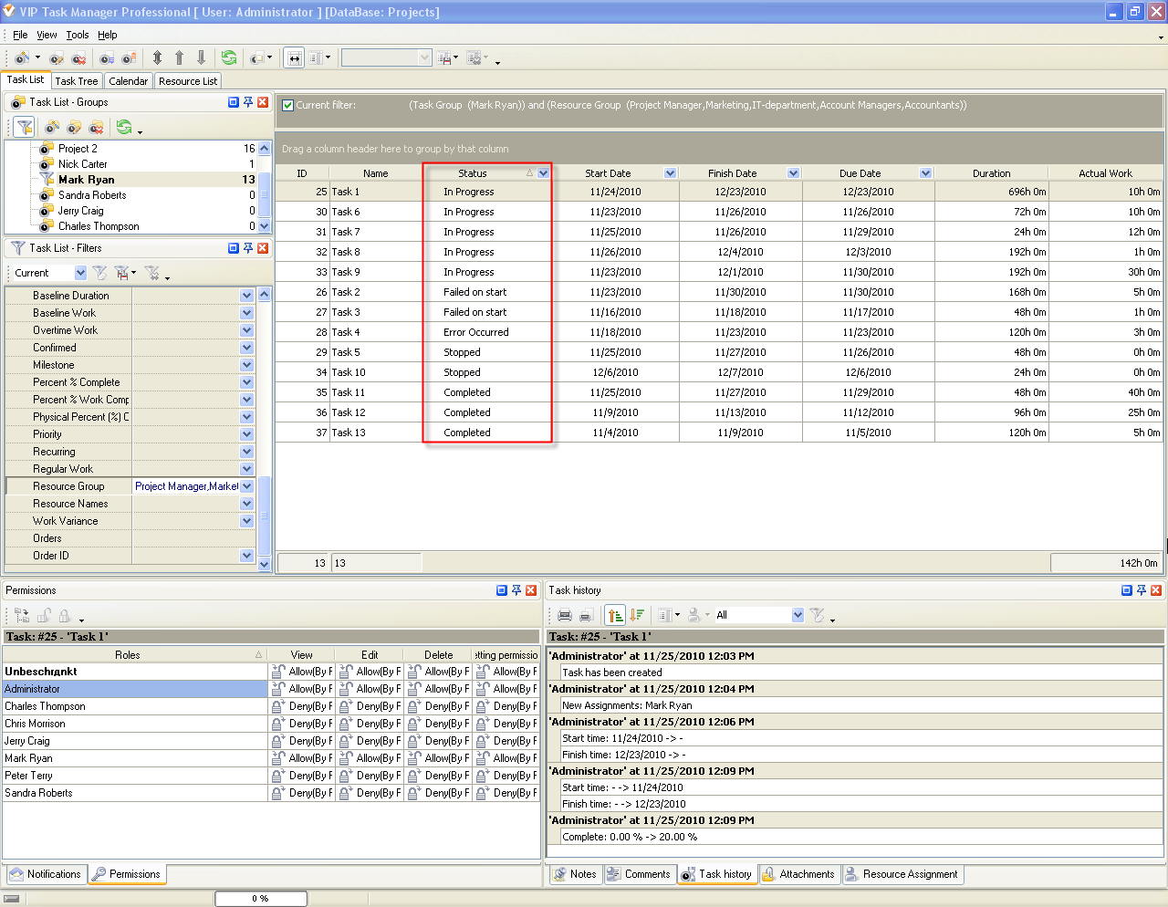This screenshot has width=1168, height=907.
Task: Click the Due Date column header
Action: pos(860,173)
